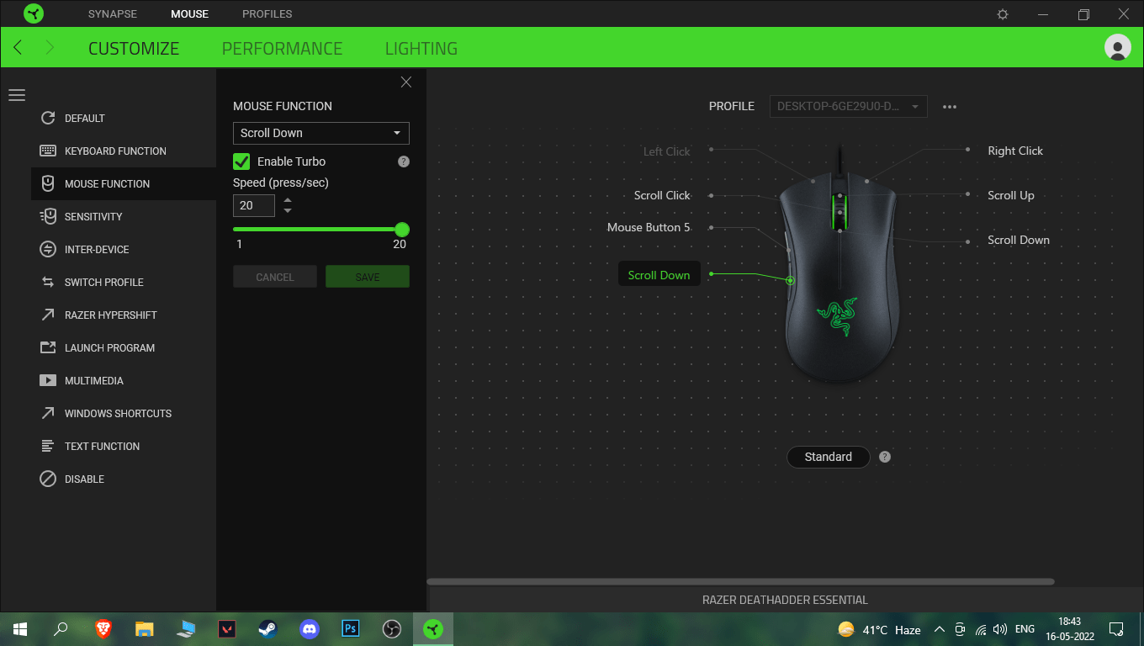
Task: Open Synapse settings gear icon
Action: tap(1003, 14)
